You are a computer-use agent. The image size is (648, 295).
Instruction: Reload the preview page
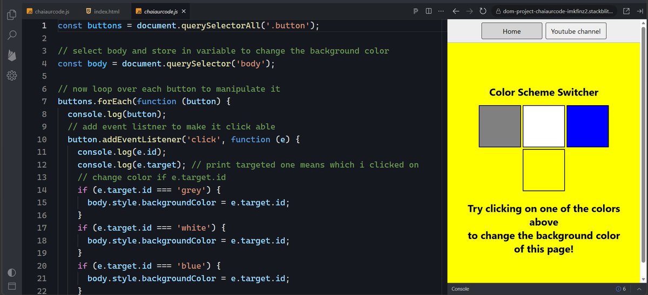pos(483,11)
